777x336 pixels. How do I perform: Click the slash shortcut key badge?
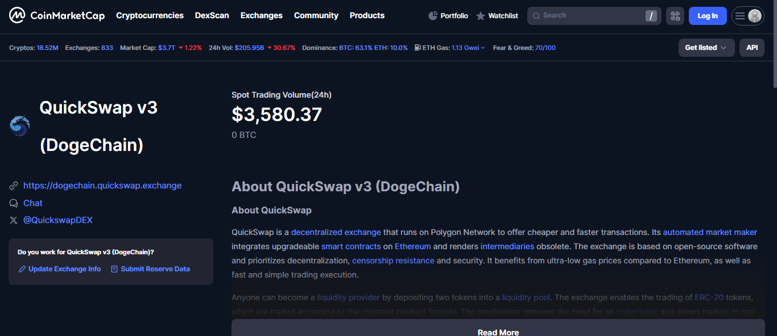click(x=651, y=16)
